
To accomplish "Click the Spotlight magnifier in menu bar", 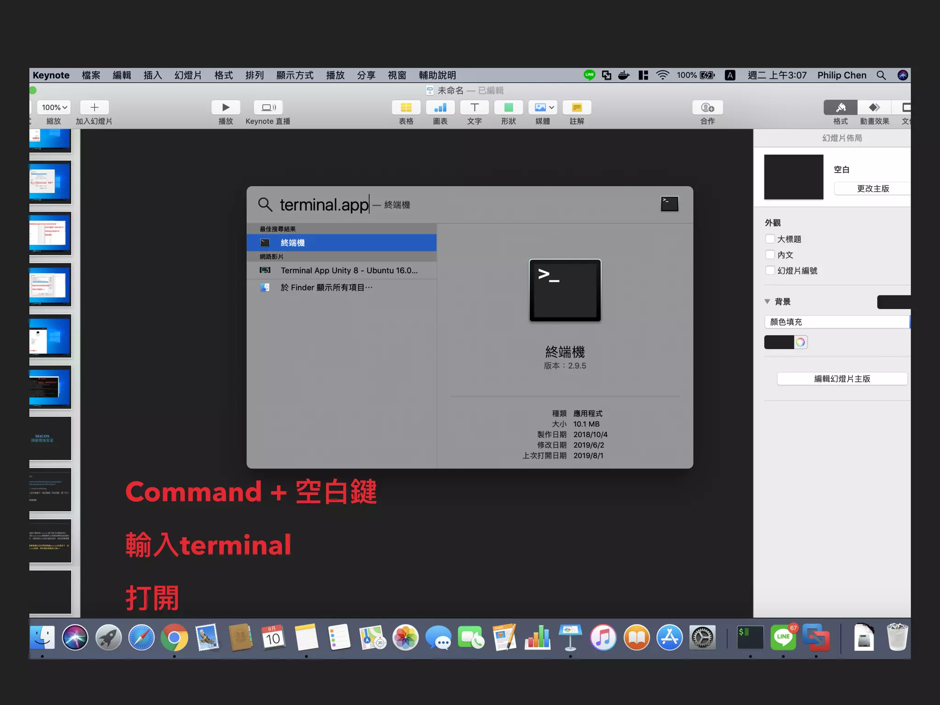I will 881,75.
